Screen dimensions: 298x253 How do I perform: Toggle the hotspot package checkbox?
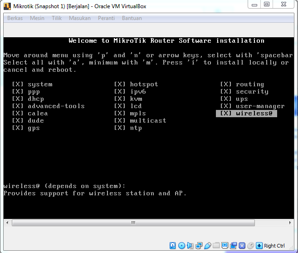120,84
